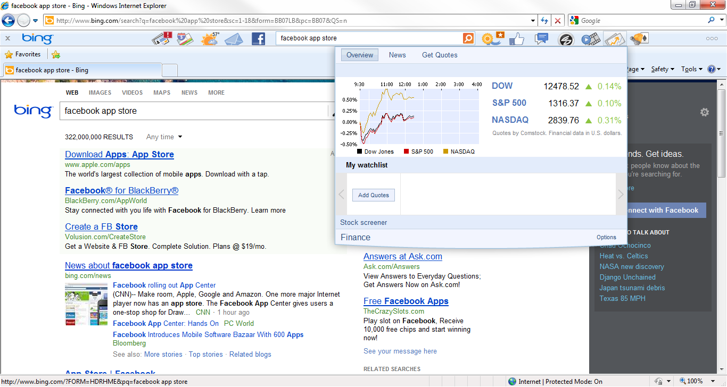Click the browser Forward arrow button
The height and width of the screenshot is (387, 727).
pyautogui.click(x=23, y=21)
